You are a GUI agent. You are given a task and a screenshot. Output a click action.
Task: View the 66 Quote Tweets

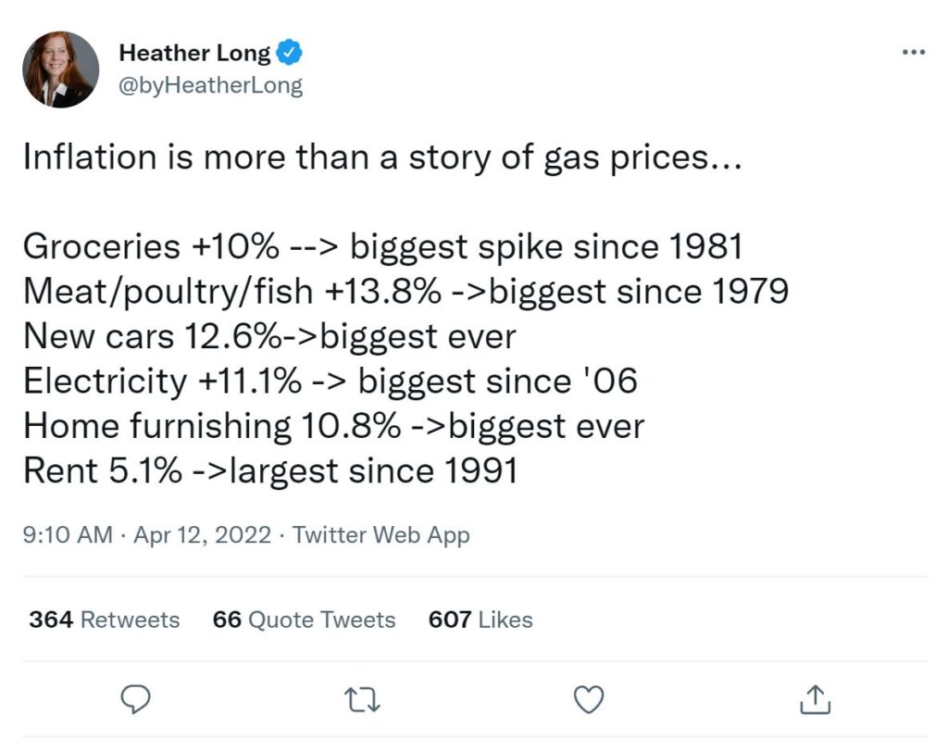coord(304,620)
